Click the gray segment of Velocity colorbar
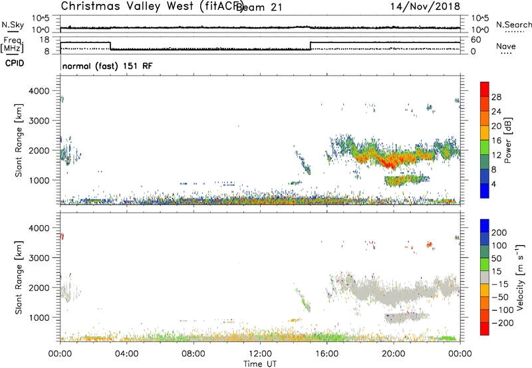The width and height of the screenshot is (532, 368). click(485, 277)
